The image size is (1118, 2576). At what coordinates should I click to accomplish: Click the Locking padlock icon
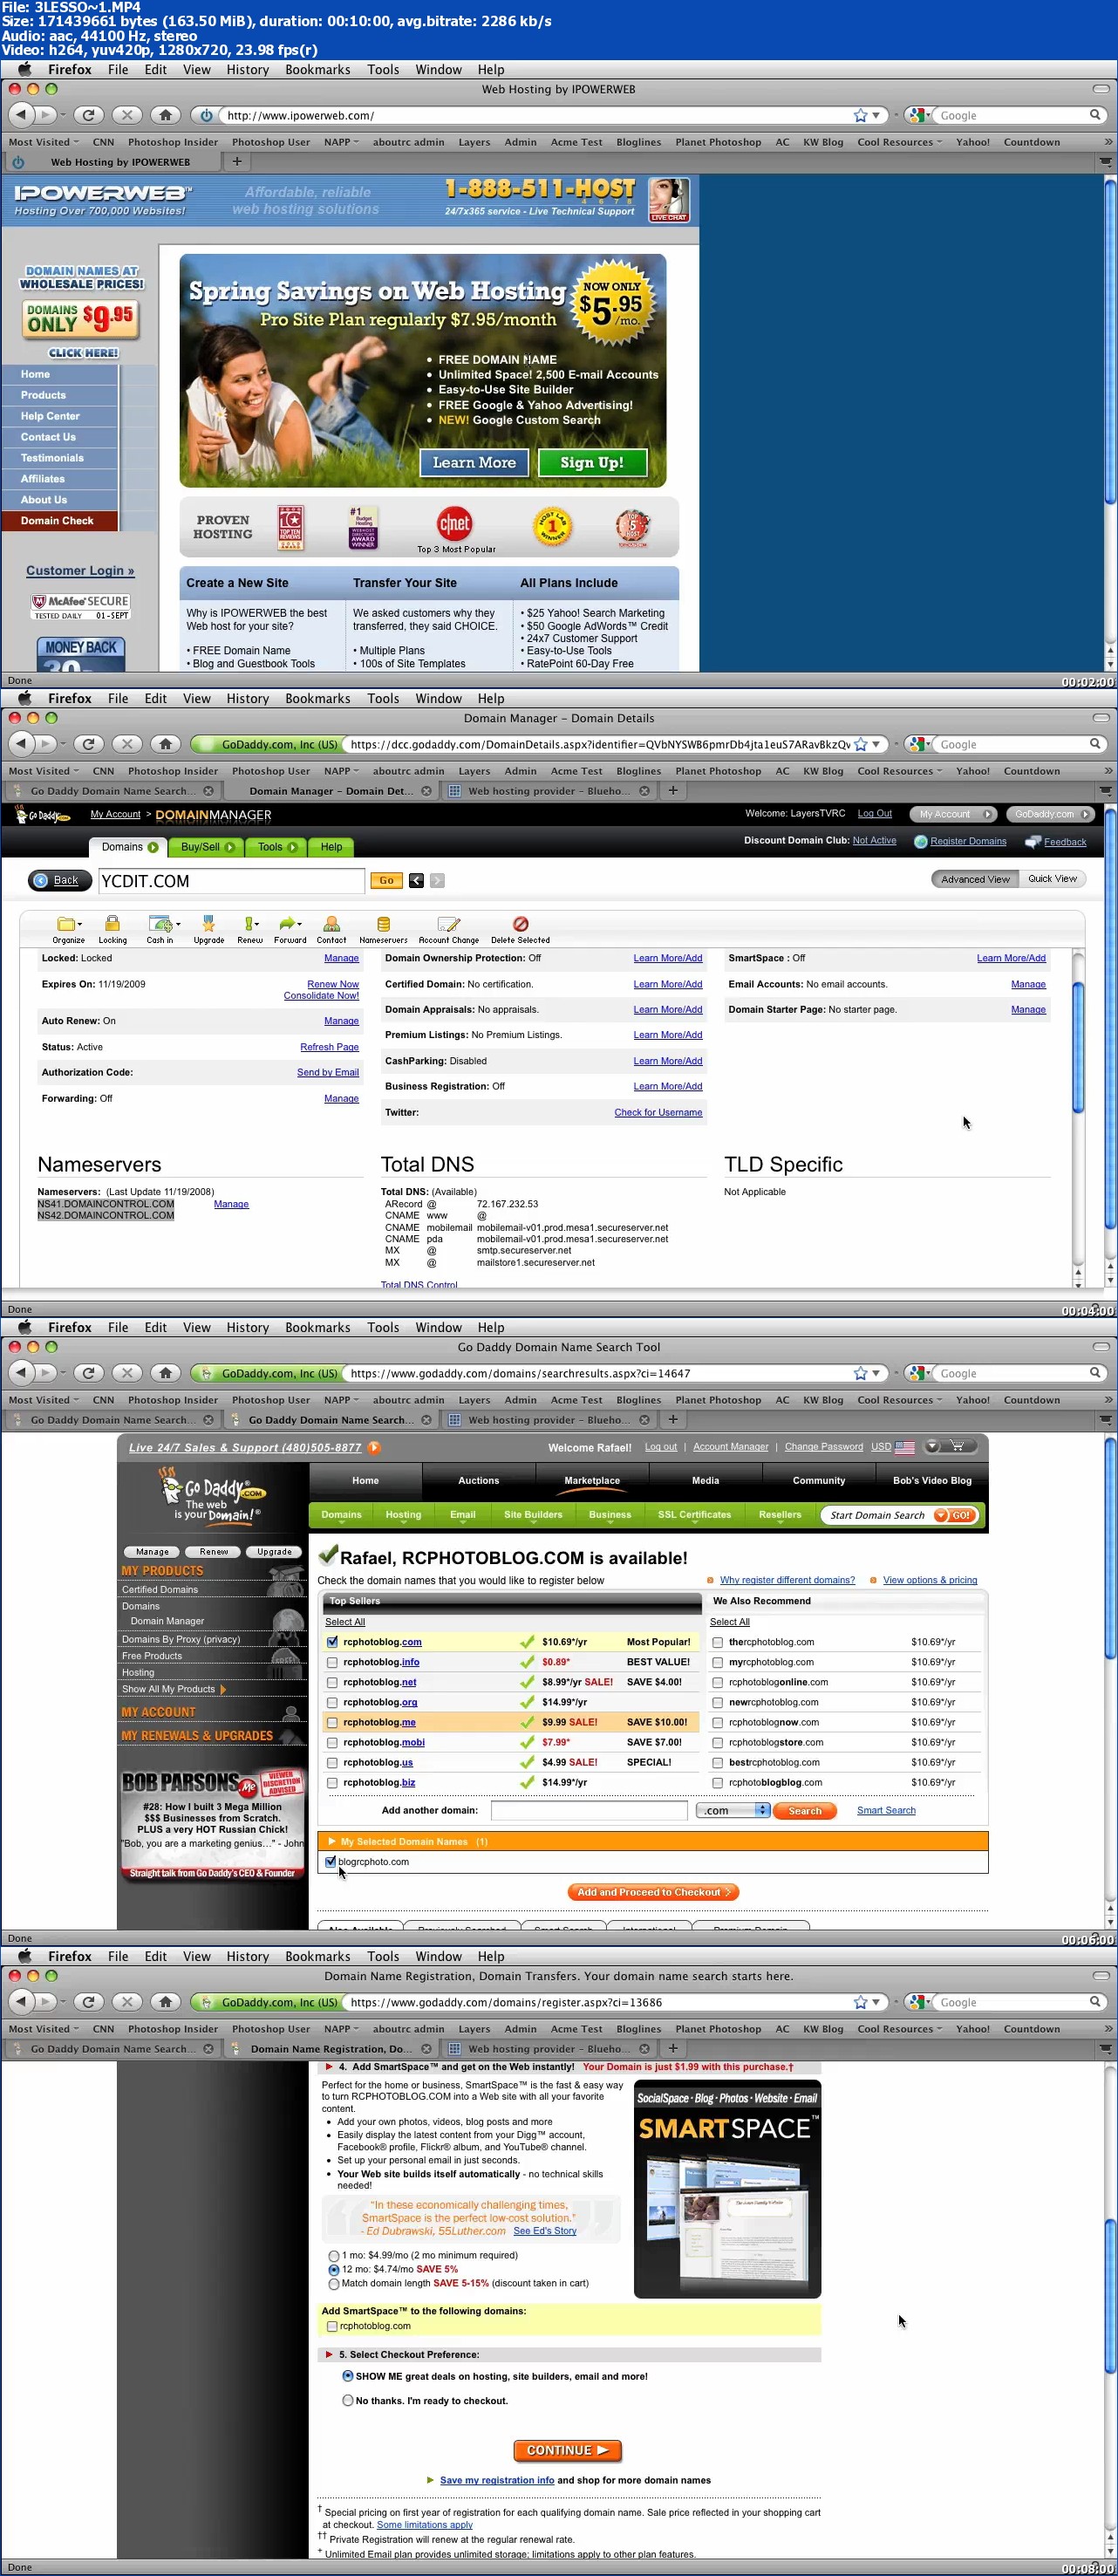(112, 923)
